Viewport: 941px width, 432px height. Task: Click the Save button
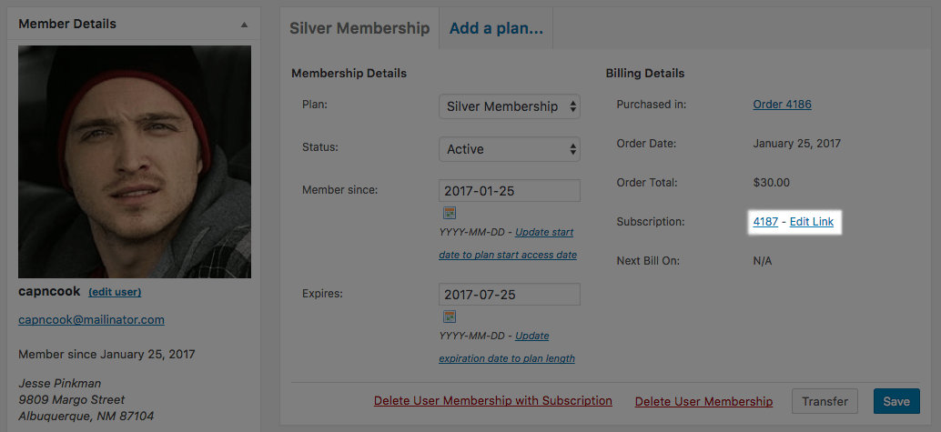click(x=896, y=401)
